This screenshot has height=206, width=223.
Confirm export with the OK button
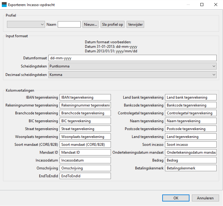pos(176,198)
